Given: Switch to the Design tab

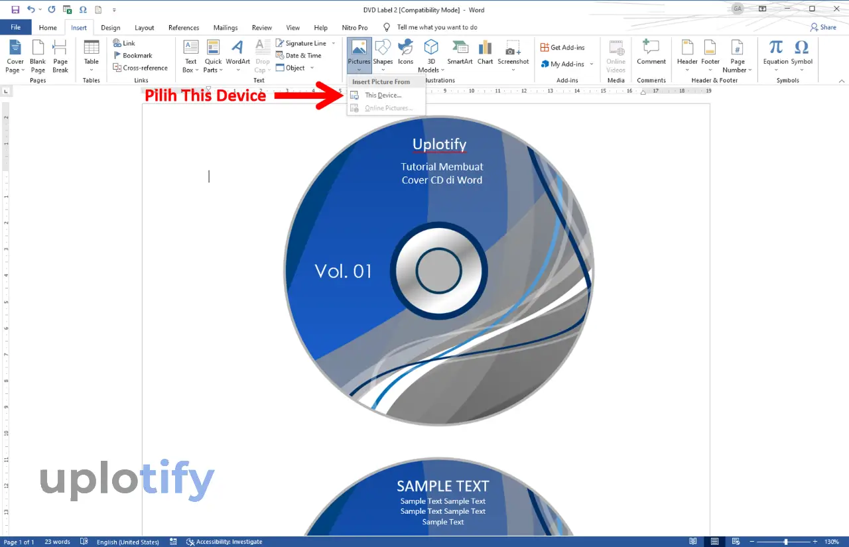Looking at the screenshot, I should pos(111,28).
